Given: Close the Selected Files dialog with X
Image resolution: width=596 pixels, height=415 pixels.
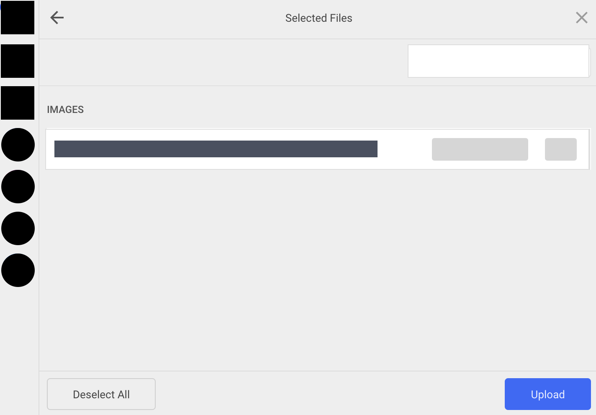Looking at the screenshot, I should pyautogui.click(x=581, y=18).
